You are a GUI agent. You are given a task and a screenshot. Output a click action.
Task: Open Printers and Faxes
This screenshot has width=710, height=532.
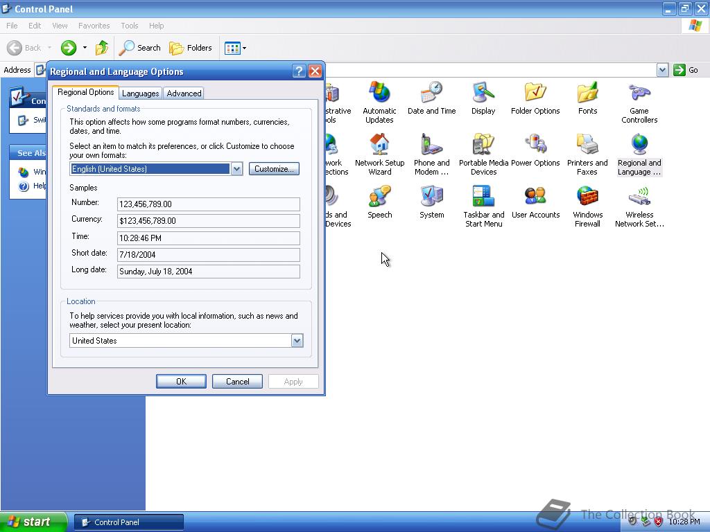point(587,154)
